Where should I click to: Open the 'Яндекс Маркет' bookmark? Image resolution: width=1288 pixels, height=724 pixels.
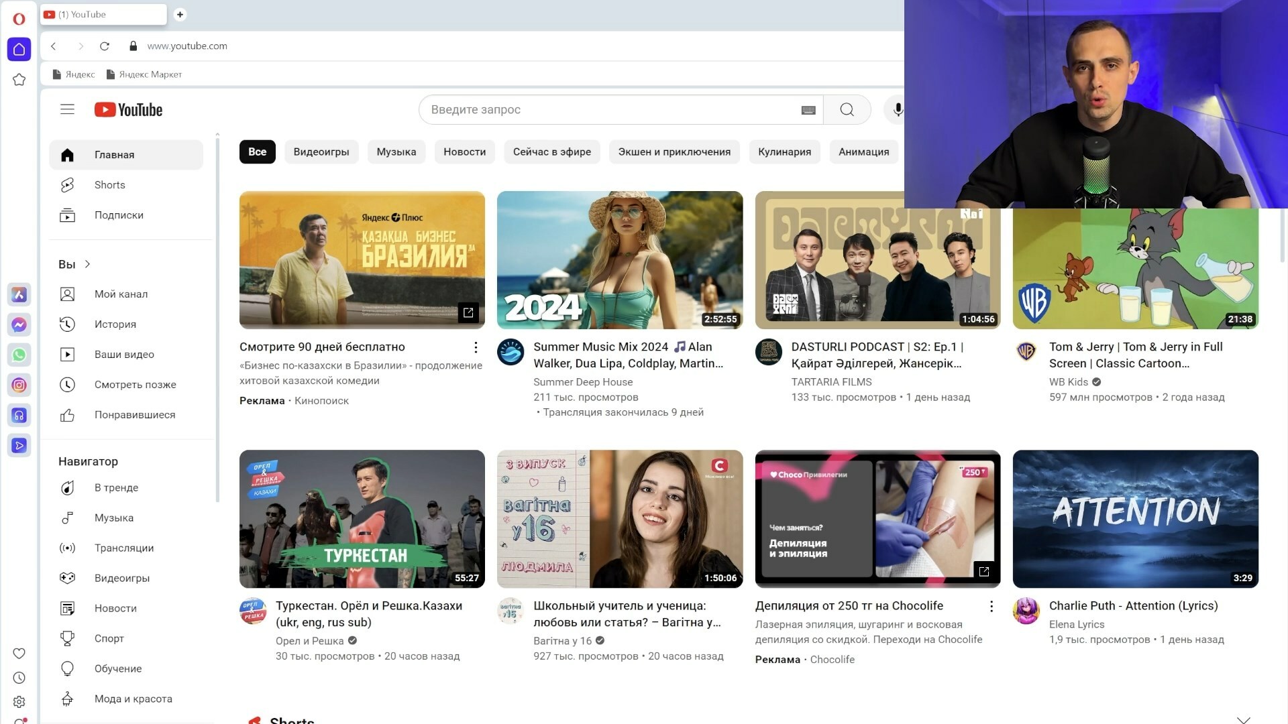tap(144, 74)
